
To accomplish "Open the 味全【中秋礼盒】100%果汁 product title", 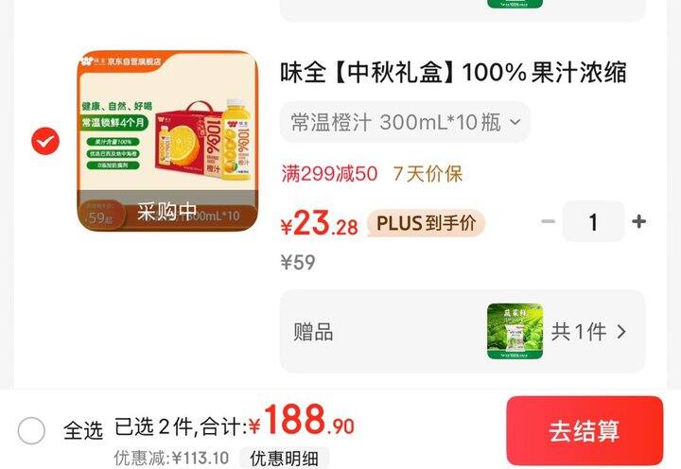I will point(453,72).
